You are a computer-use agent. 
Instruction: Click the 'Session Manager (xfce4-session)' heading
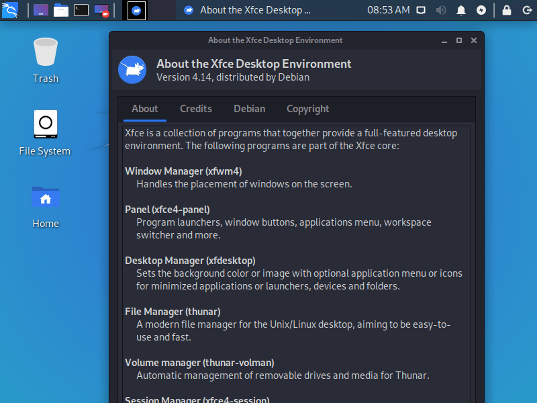pos(197,400)
